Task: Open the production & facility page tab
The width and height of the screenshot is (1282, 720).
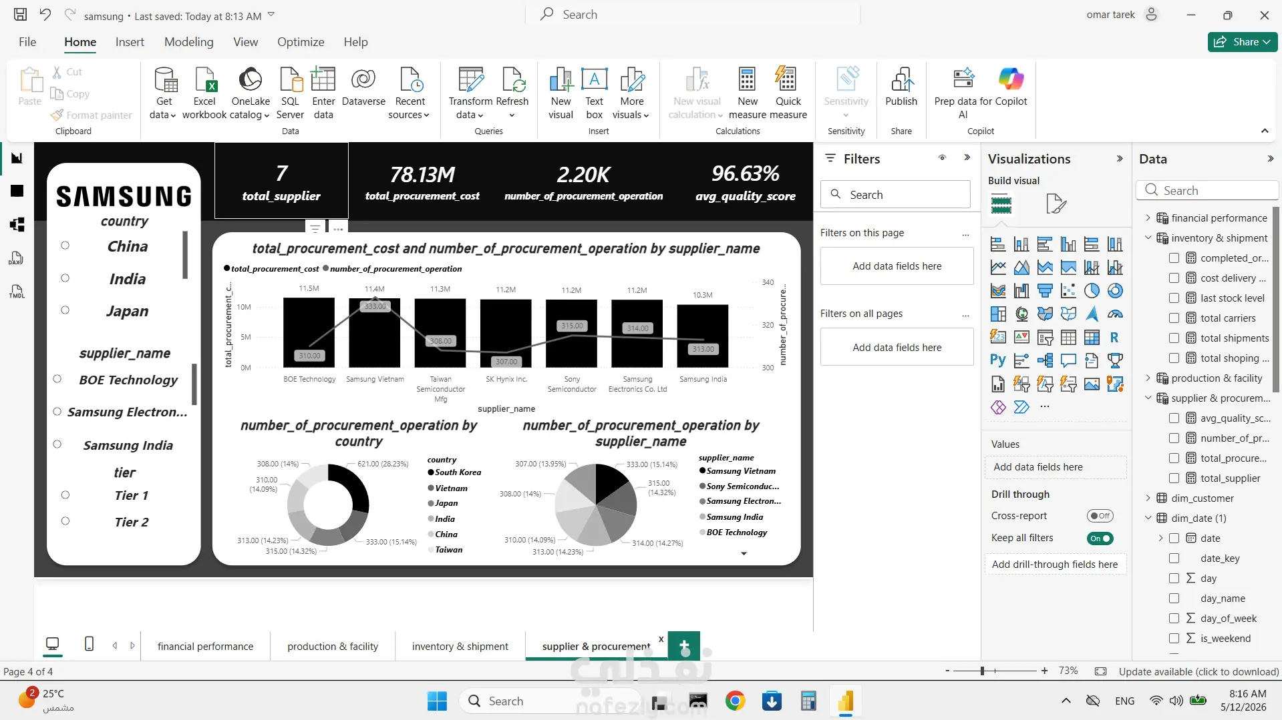Action: [x=333, y=647]
